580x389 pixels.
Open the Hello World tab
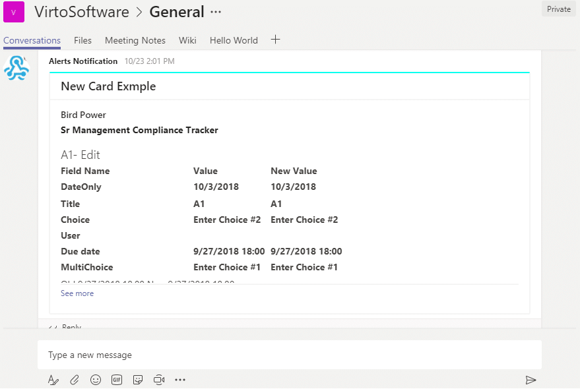click(234, 40)
